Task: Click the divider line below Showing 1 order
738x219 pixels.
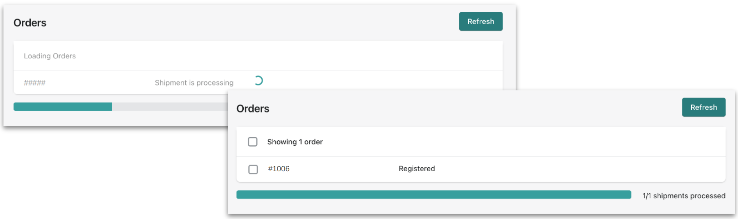Action: coord(428,155)
